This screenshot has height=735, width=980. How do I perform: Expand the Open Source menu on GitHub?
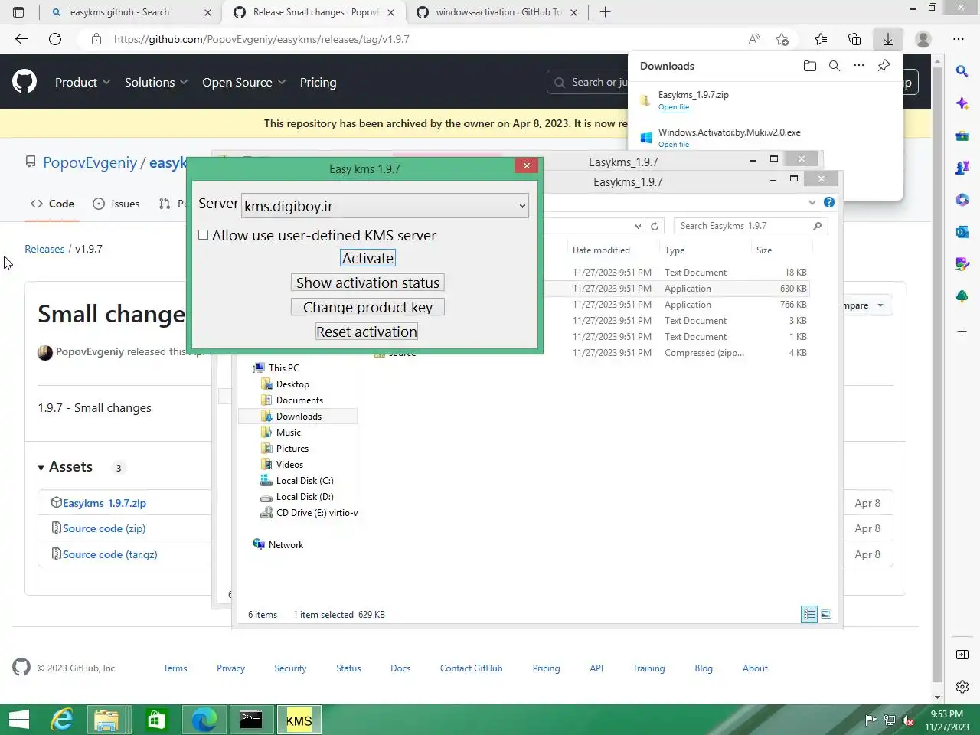pyautogui.click(x=244, y=83)
